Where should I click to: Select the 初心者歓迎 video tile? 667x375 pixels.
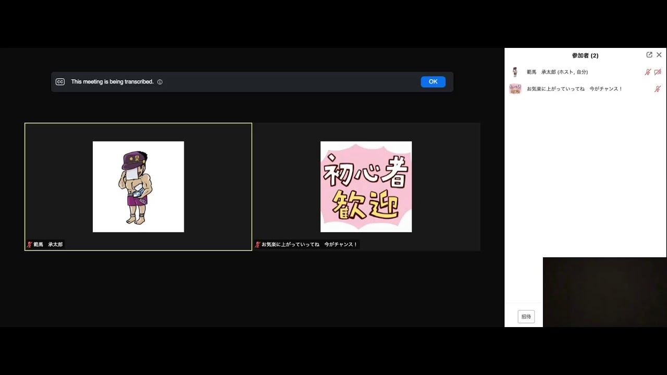[366, 186]
